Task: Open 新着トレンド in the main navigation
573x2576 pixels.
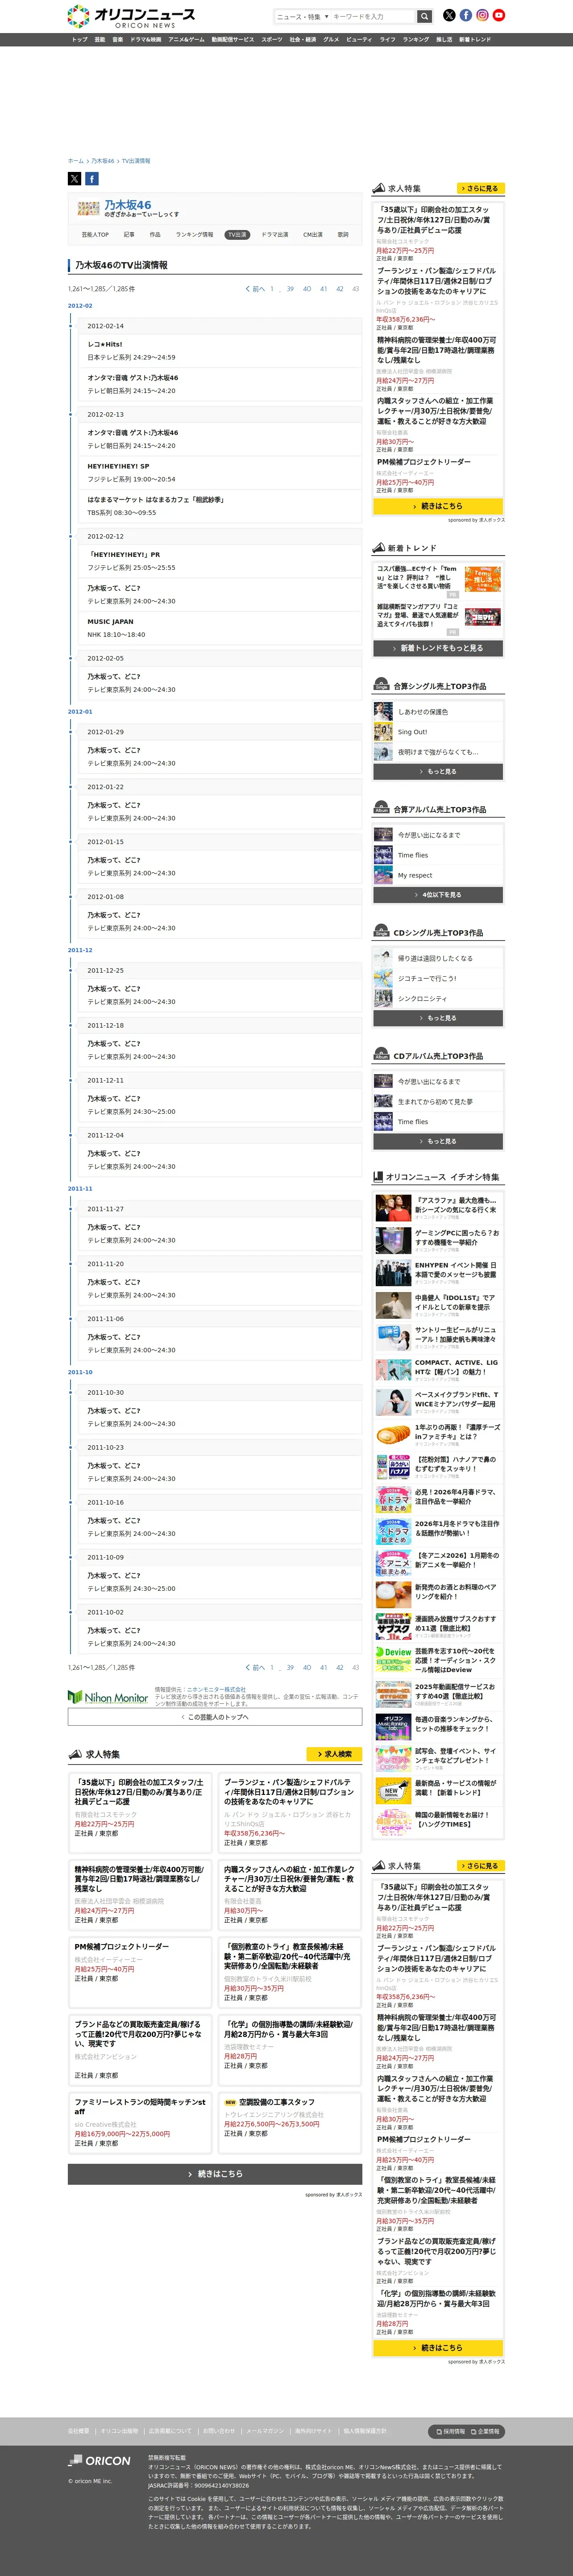Action: tap(475, 40)
